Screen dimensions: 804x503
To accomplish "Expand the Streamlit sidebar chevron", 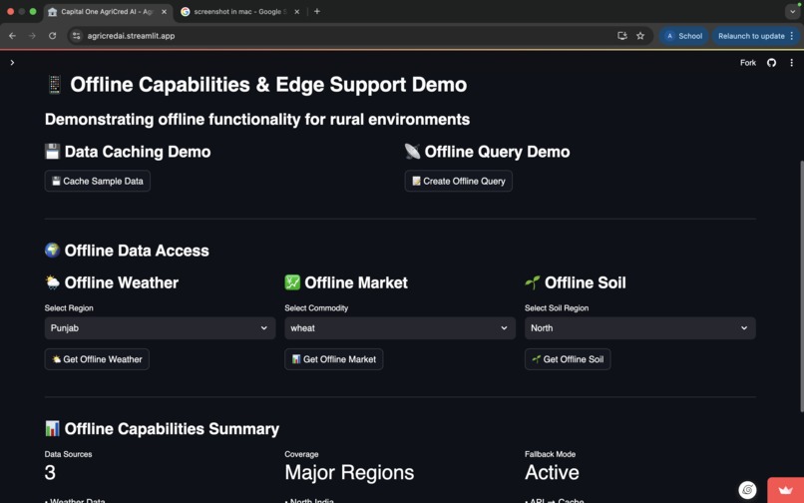I will point(12,63).
